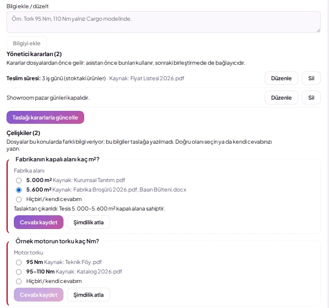Click the 'Bilgi ekle / düzelt' text area
The height and width of the screenshot is (308, 329).
click(x=164, y=22)
